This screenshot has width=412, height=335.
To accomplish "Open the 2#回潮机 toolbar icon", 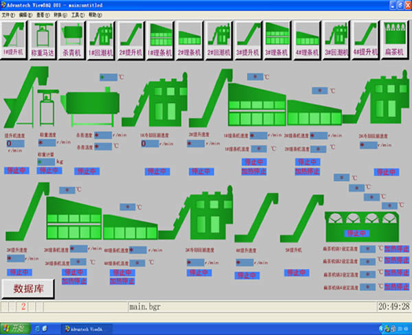I will pyautogui.click(x=220, y=38).
